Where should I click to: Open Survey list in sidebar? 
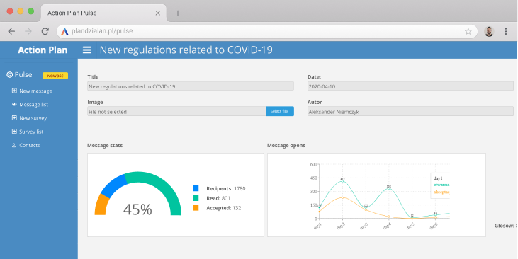[31, 132]
